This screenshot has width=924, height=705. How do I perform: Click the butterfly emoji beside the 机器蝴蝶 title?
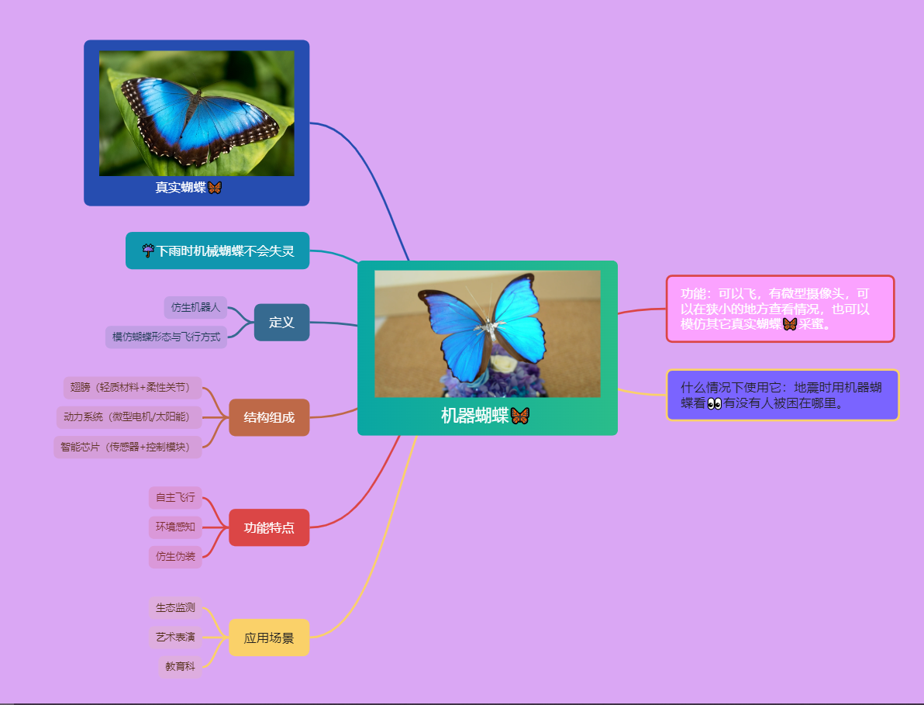pyautogui.click(x=519, y=416)
